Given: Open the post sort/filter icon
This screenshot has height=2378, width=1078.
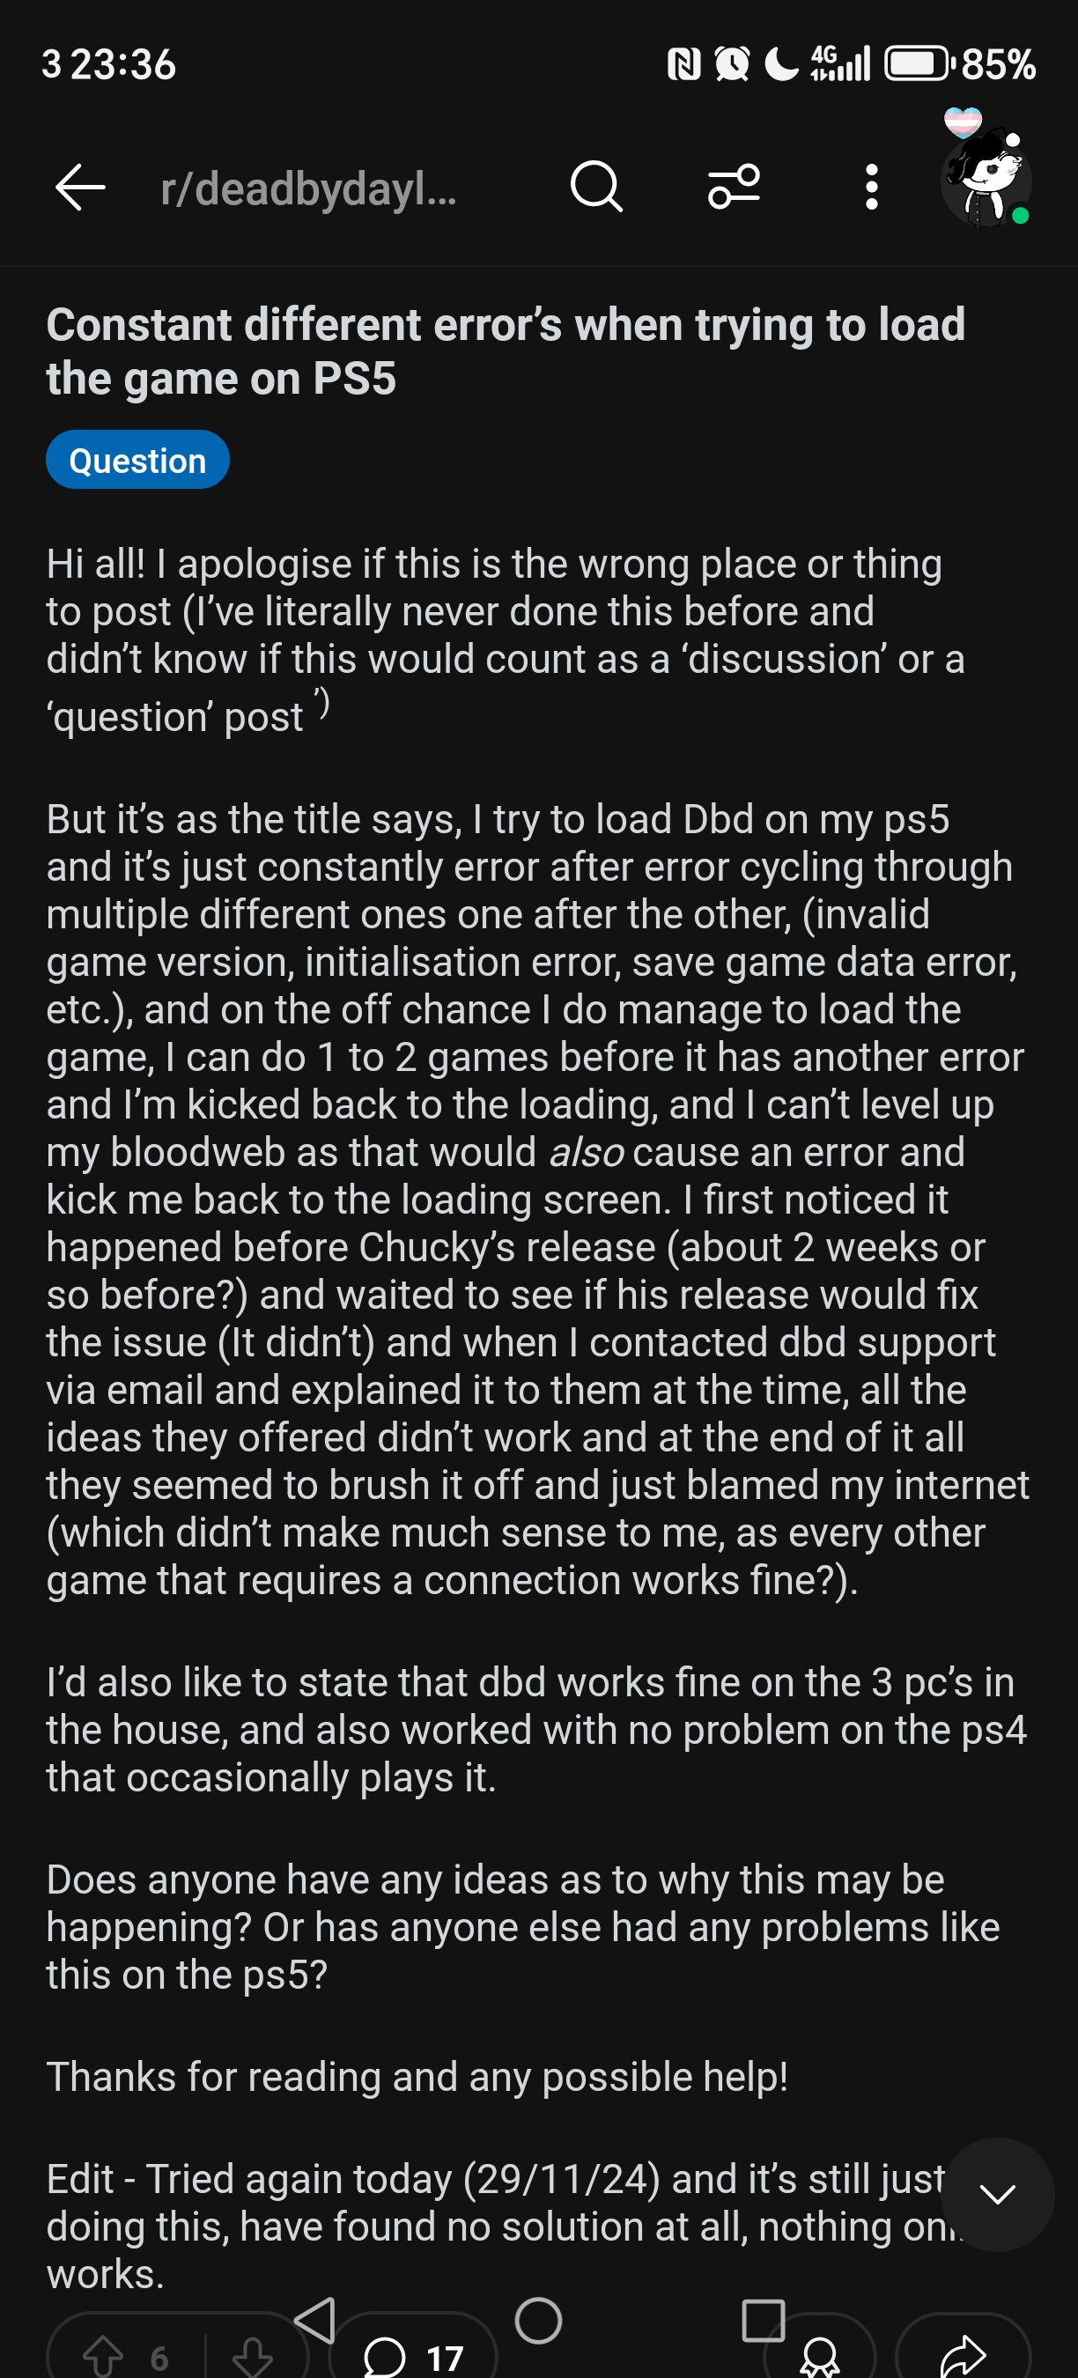Looking at the screenshot, I should (732, 189).
